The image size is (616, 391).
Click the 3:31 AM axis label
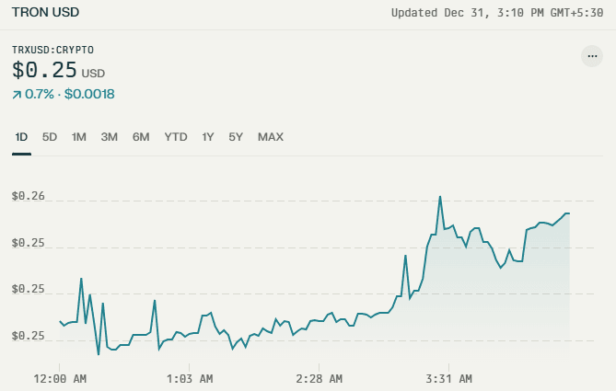tap(448, 379)
